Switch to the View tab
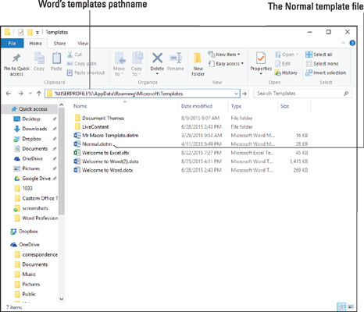 pyautogui.click(x=83, y=44)
